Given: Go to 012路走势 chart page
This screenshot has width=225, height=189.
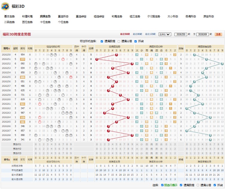Looking at the screenshot, I should point(154,16).
